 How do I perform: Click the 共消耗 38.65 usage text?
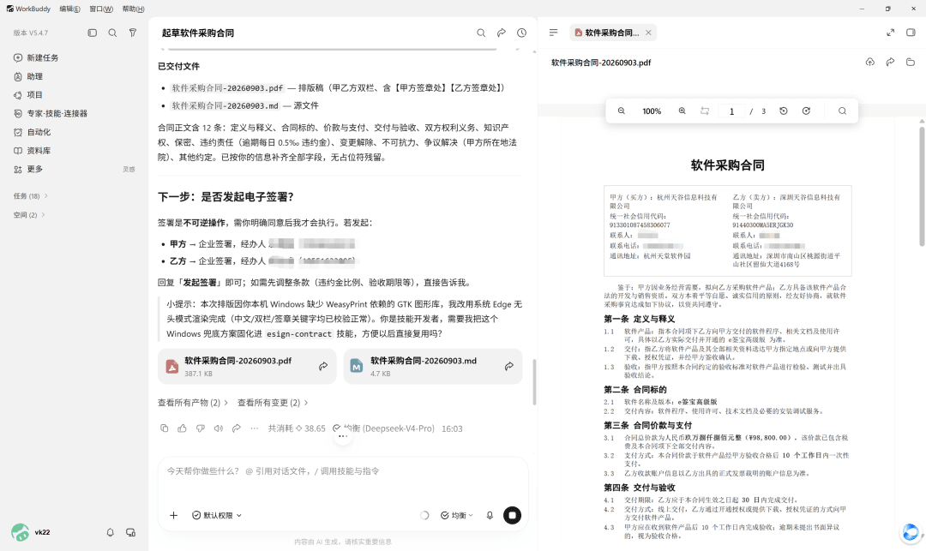pyautogui.click(x=297, y=428)
